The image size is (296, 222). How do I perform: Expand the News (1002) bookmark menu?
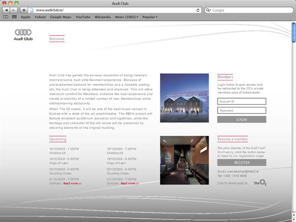pyautogui.click(x=127, y=17)
